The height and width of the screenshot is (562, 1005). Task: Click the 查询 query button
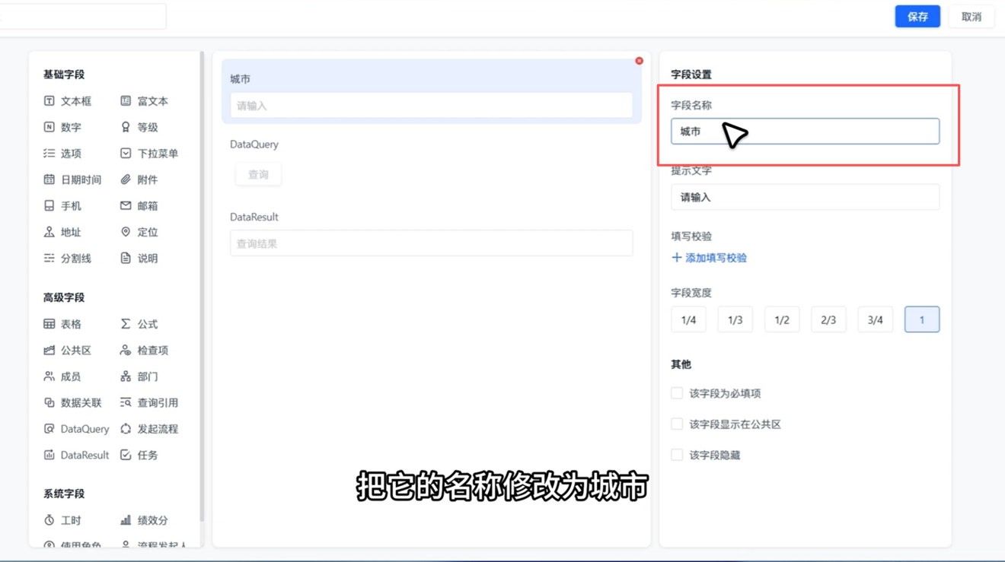pos(258,174)
